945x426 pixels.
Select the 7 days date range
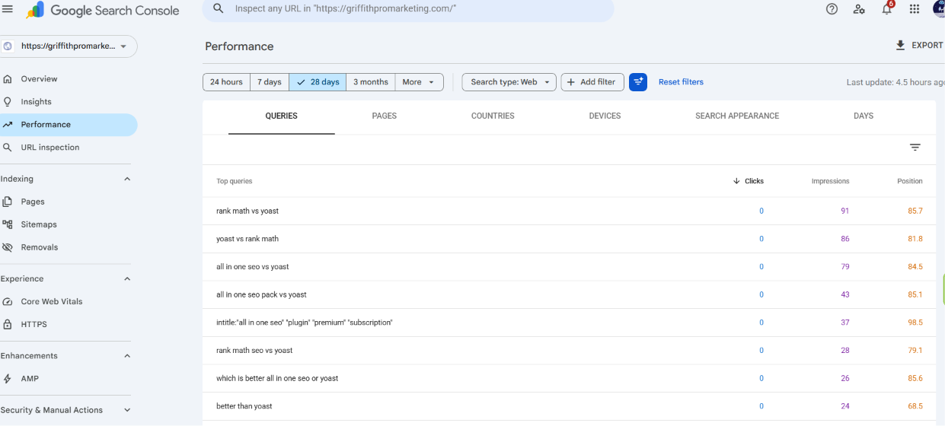pos(269,82)
